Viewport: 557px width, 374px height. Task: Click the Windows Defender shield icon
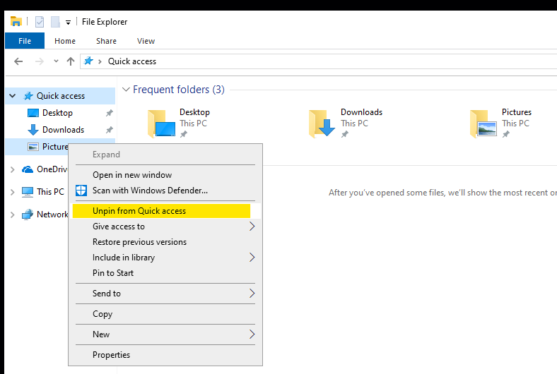(81, 191)
